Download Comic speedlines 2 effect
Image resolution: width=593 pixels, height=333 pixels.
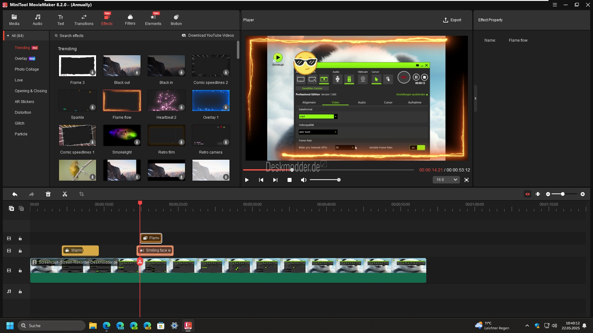tap(226, 72)
